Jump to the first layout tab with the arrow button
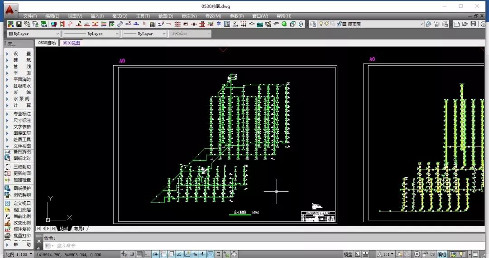 point(38,229)
